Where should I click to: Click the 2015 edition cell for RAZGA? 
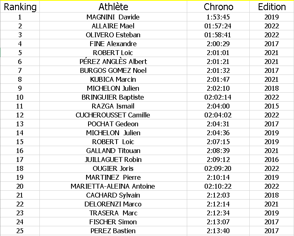272,106
